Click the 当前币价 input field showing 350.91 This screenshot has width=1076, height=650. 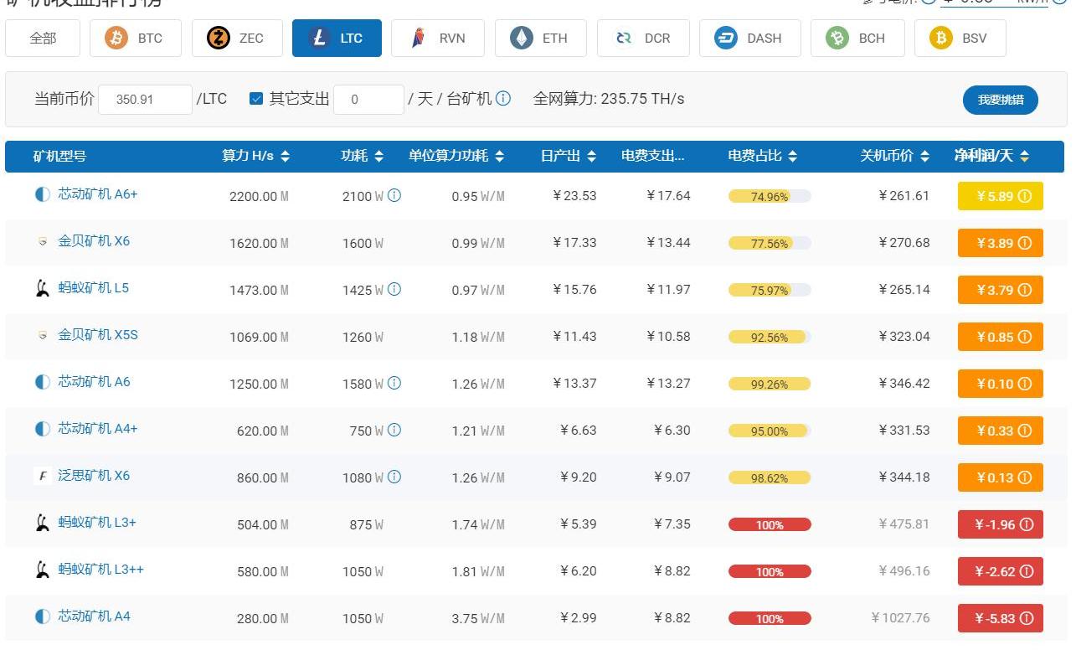click(145, 100)
